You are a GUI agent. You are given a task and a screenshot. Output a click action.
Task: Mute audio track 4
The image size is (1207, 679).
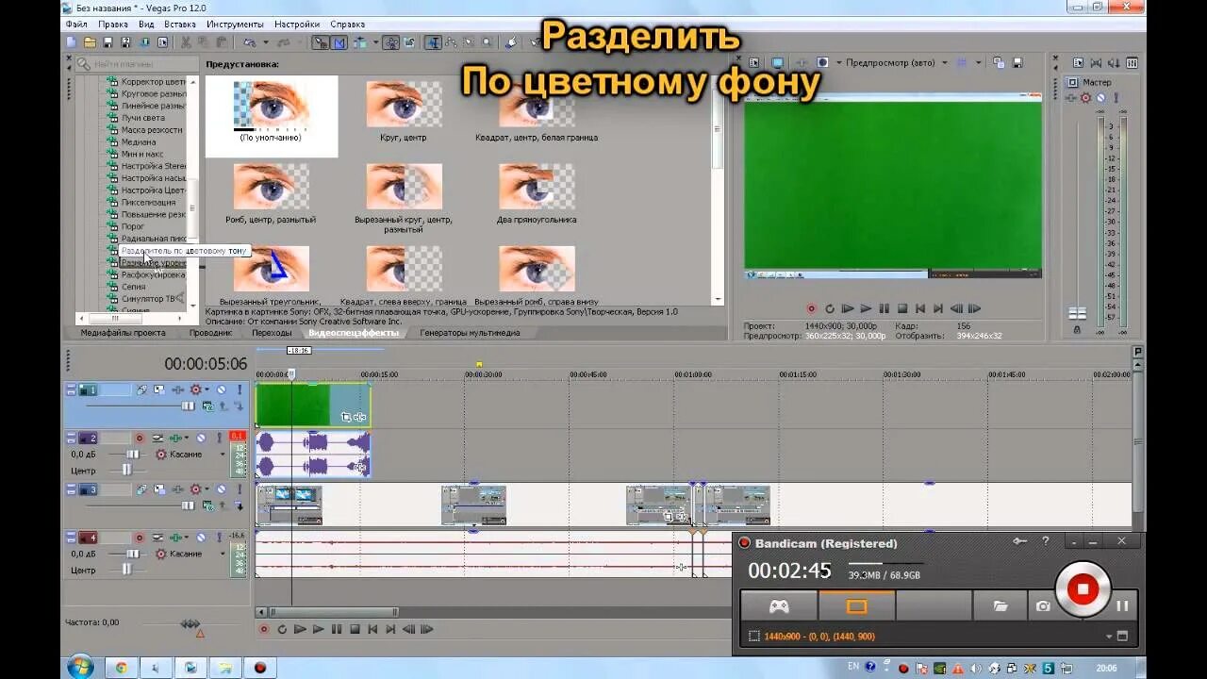201,538
